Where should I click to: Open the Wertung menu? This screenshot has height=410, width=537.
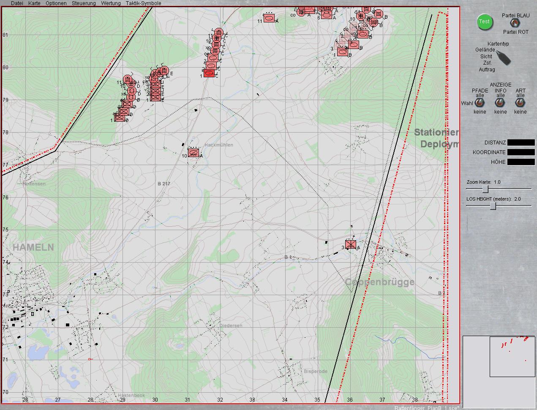tap(111, 3)
